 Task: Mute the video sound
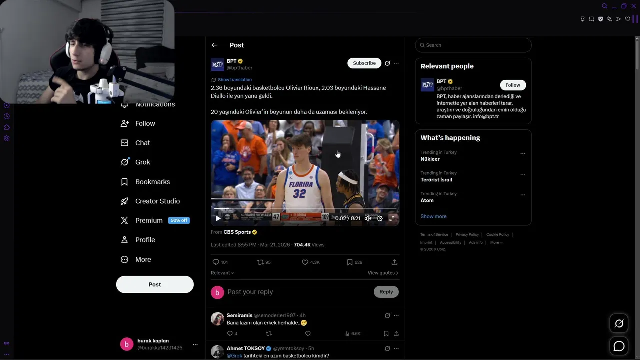(368, 218)
